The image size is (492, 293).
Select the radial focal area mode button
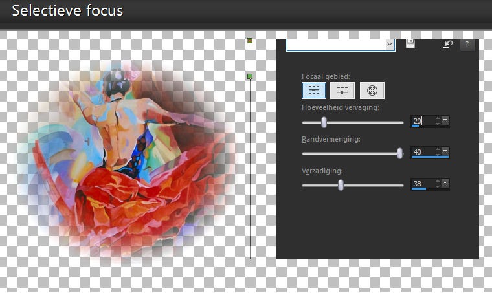(372, 91)
